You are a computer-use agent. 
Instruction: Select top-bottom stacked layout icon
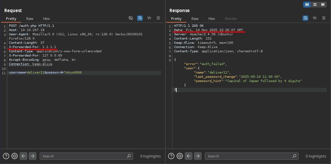click(315, 5)
